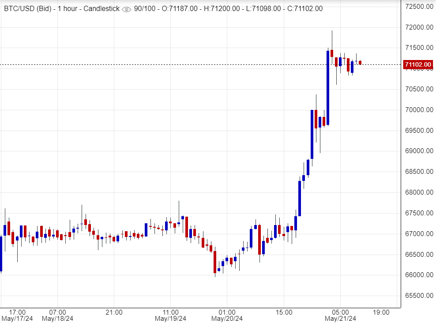Select the 07:00 May/18/24 time marker

click(x=57, y=315)
